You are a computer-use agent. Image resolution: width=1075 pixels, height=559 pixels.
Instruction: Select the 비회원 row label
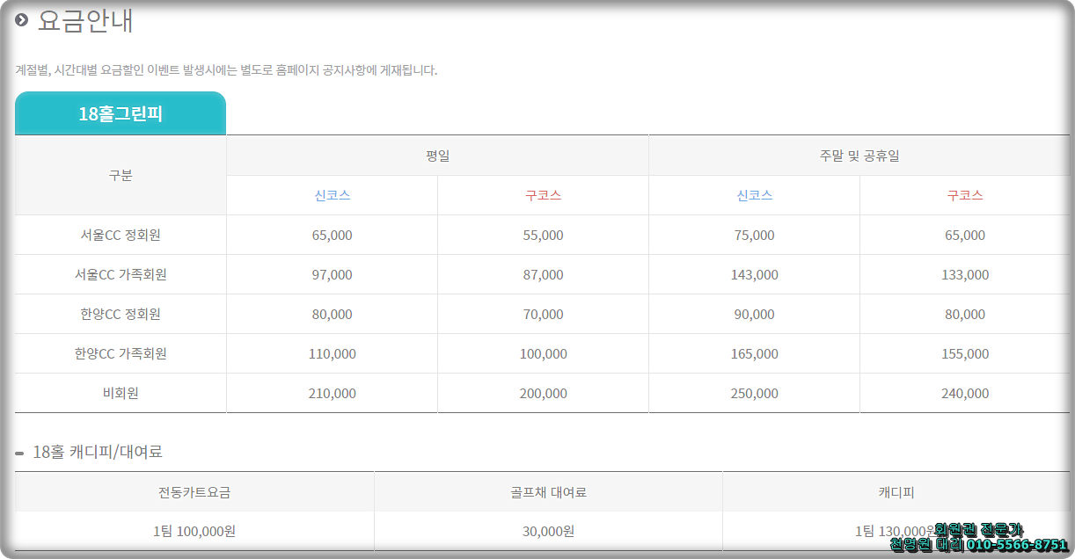[121, 393]
